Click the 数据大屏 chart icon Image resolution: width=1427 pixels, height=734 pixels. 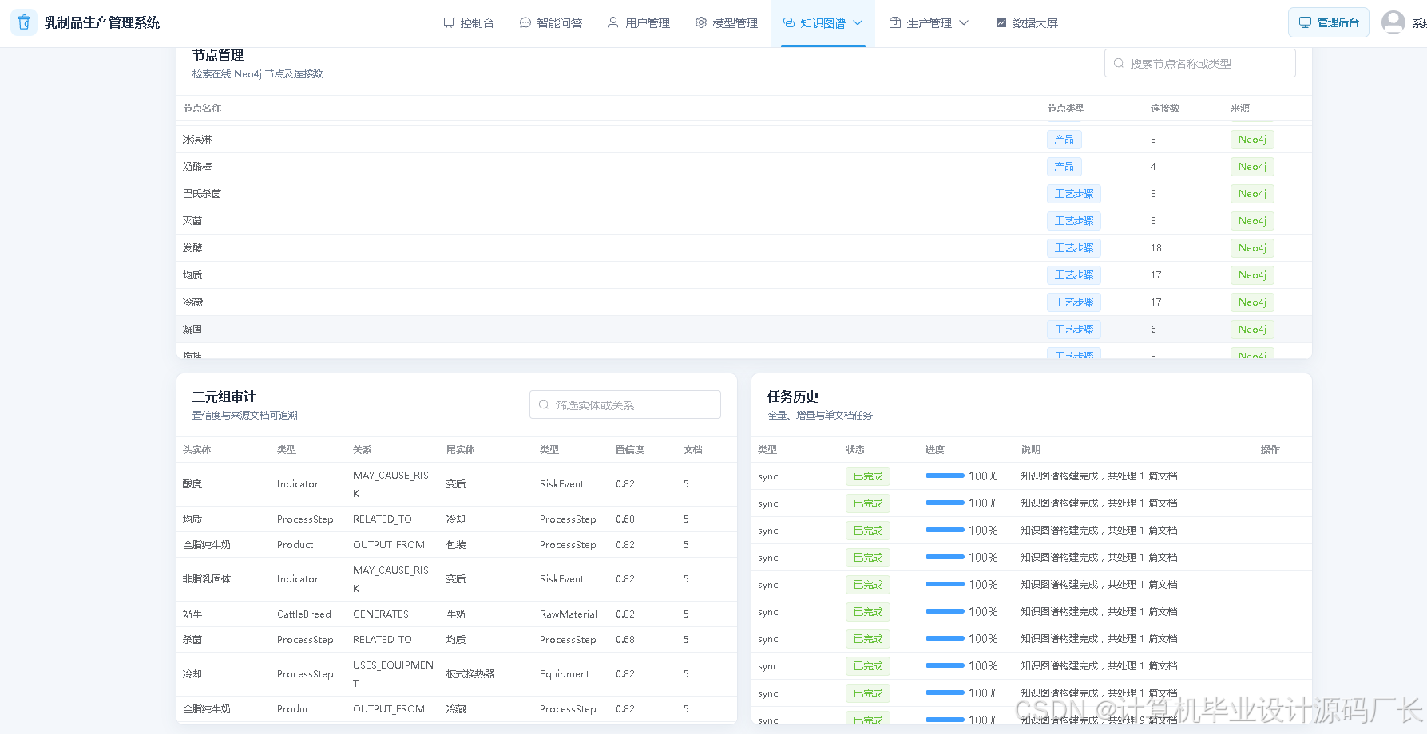[x=1001, y=22]
